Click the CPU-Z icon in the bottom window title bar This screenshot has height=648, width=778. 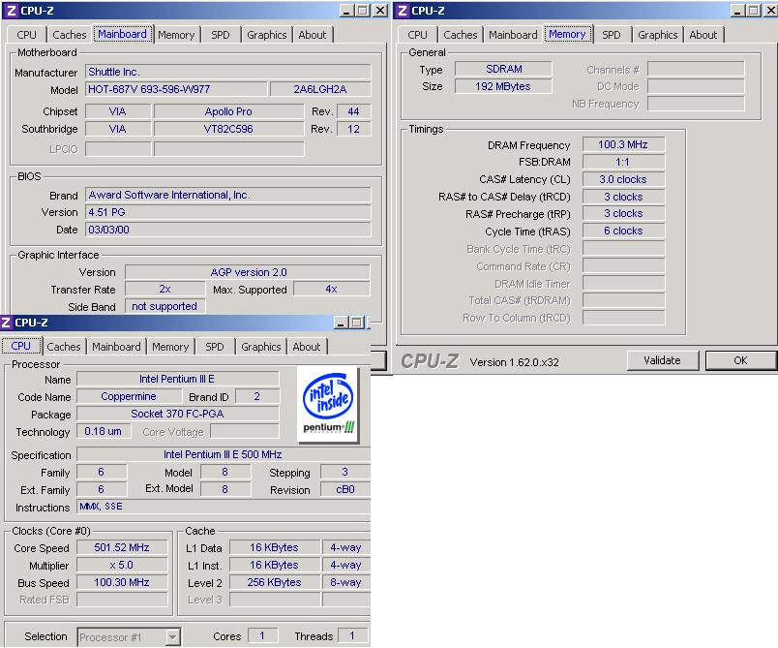click(7, 323)
